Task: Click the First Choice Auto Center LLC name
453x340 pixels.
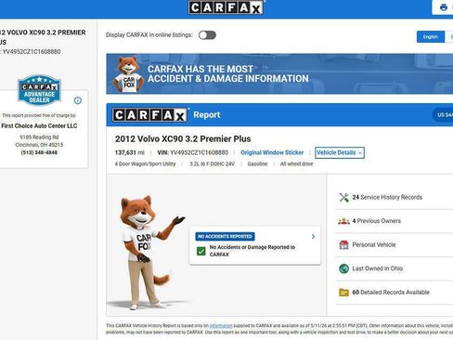Action: tap(39, 126)
